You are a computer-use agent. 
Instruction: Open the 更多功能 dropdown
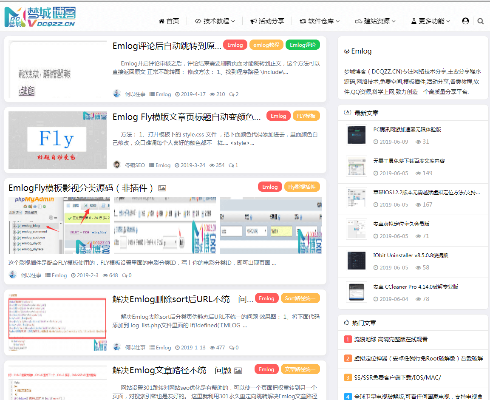pos(429,20)
